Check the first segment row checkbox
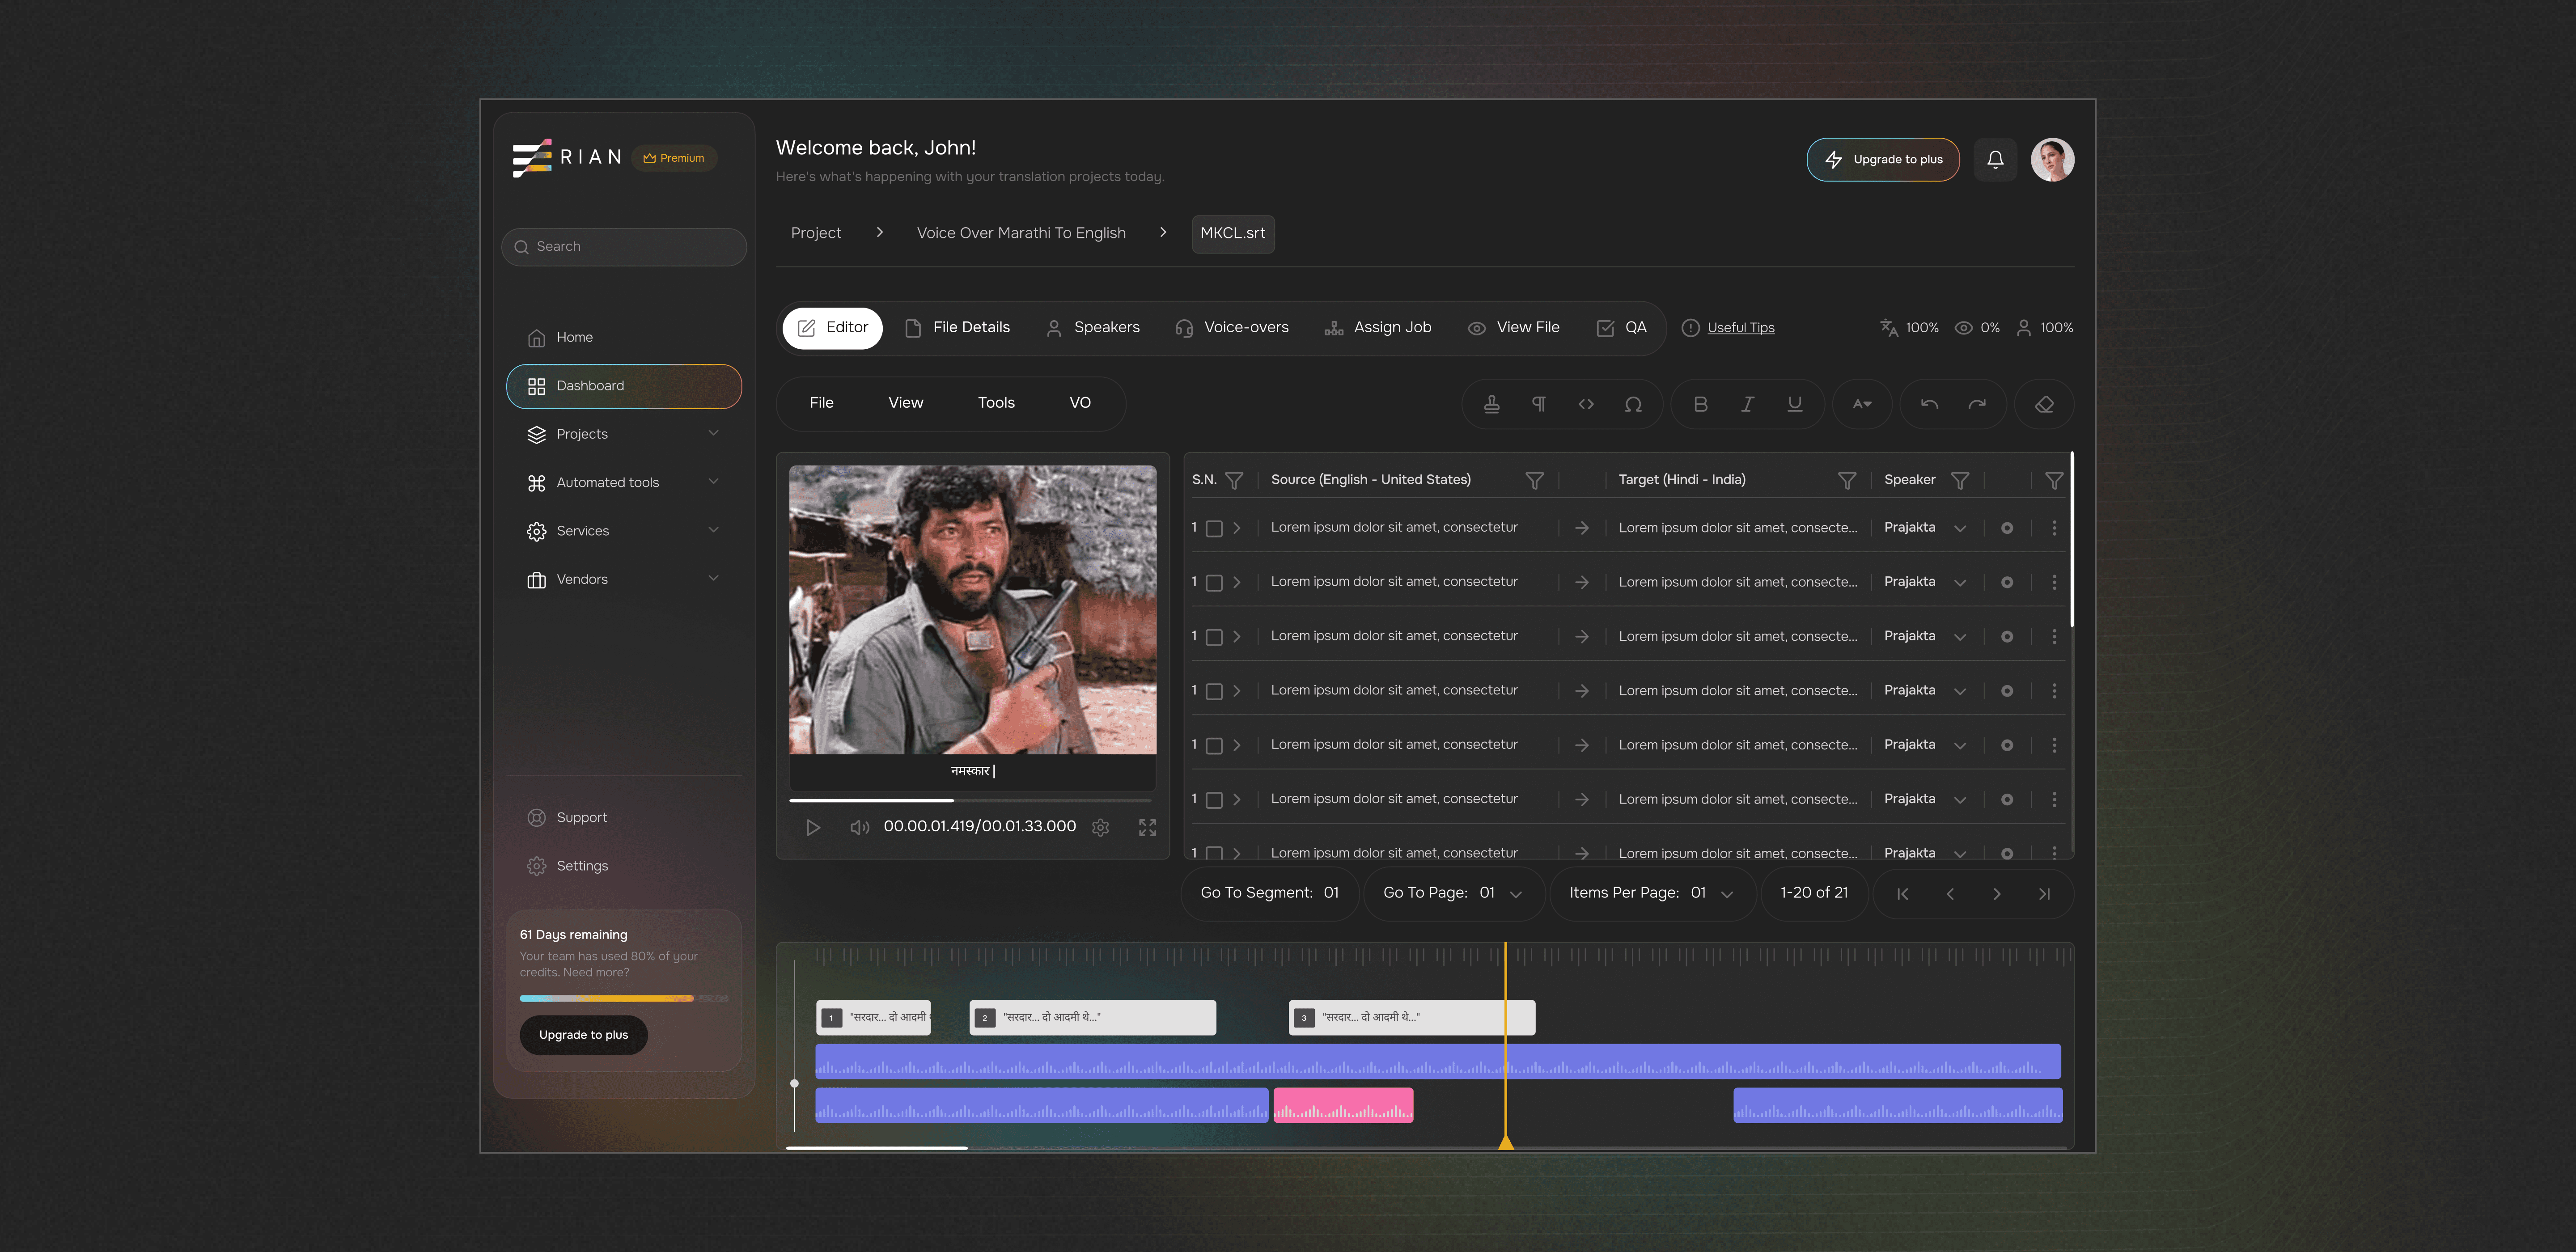The height and width of the screenshot is (1252, 2576). [1214, 528]
